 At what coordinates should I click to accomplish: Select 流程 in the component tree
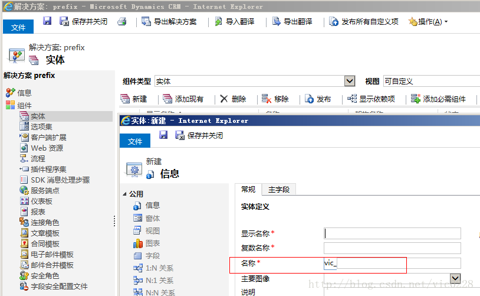[33, 158]
